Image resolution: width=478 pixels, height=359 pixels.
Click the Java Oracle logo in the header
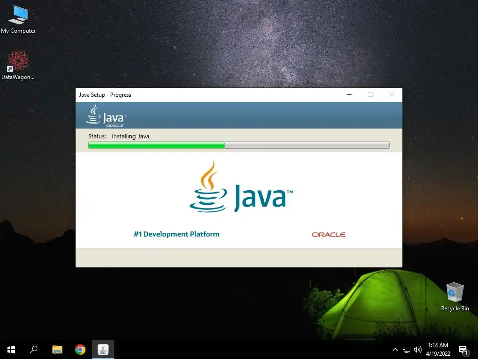tap(106, 116)
